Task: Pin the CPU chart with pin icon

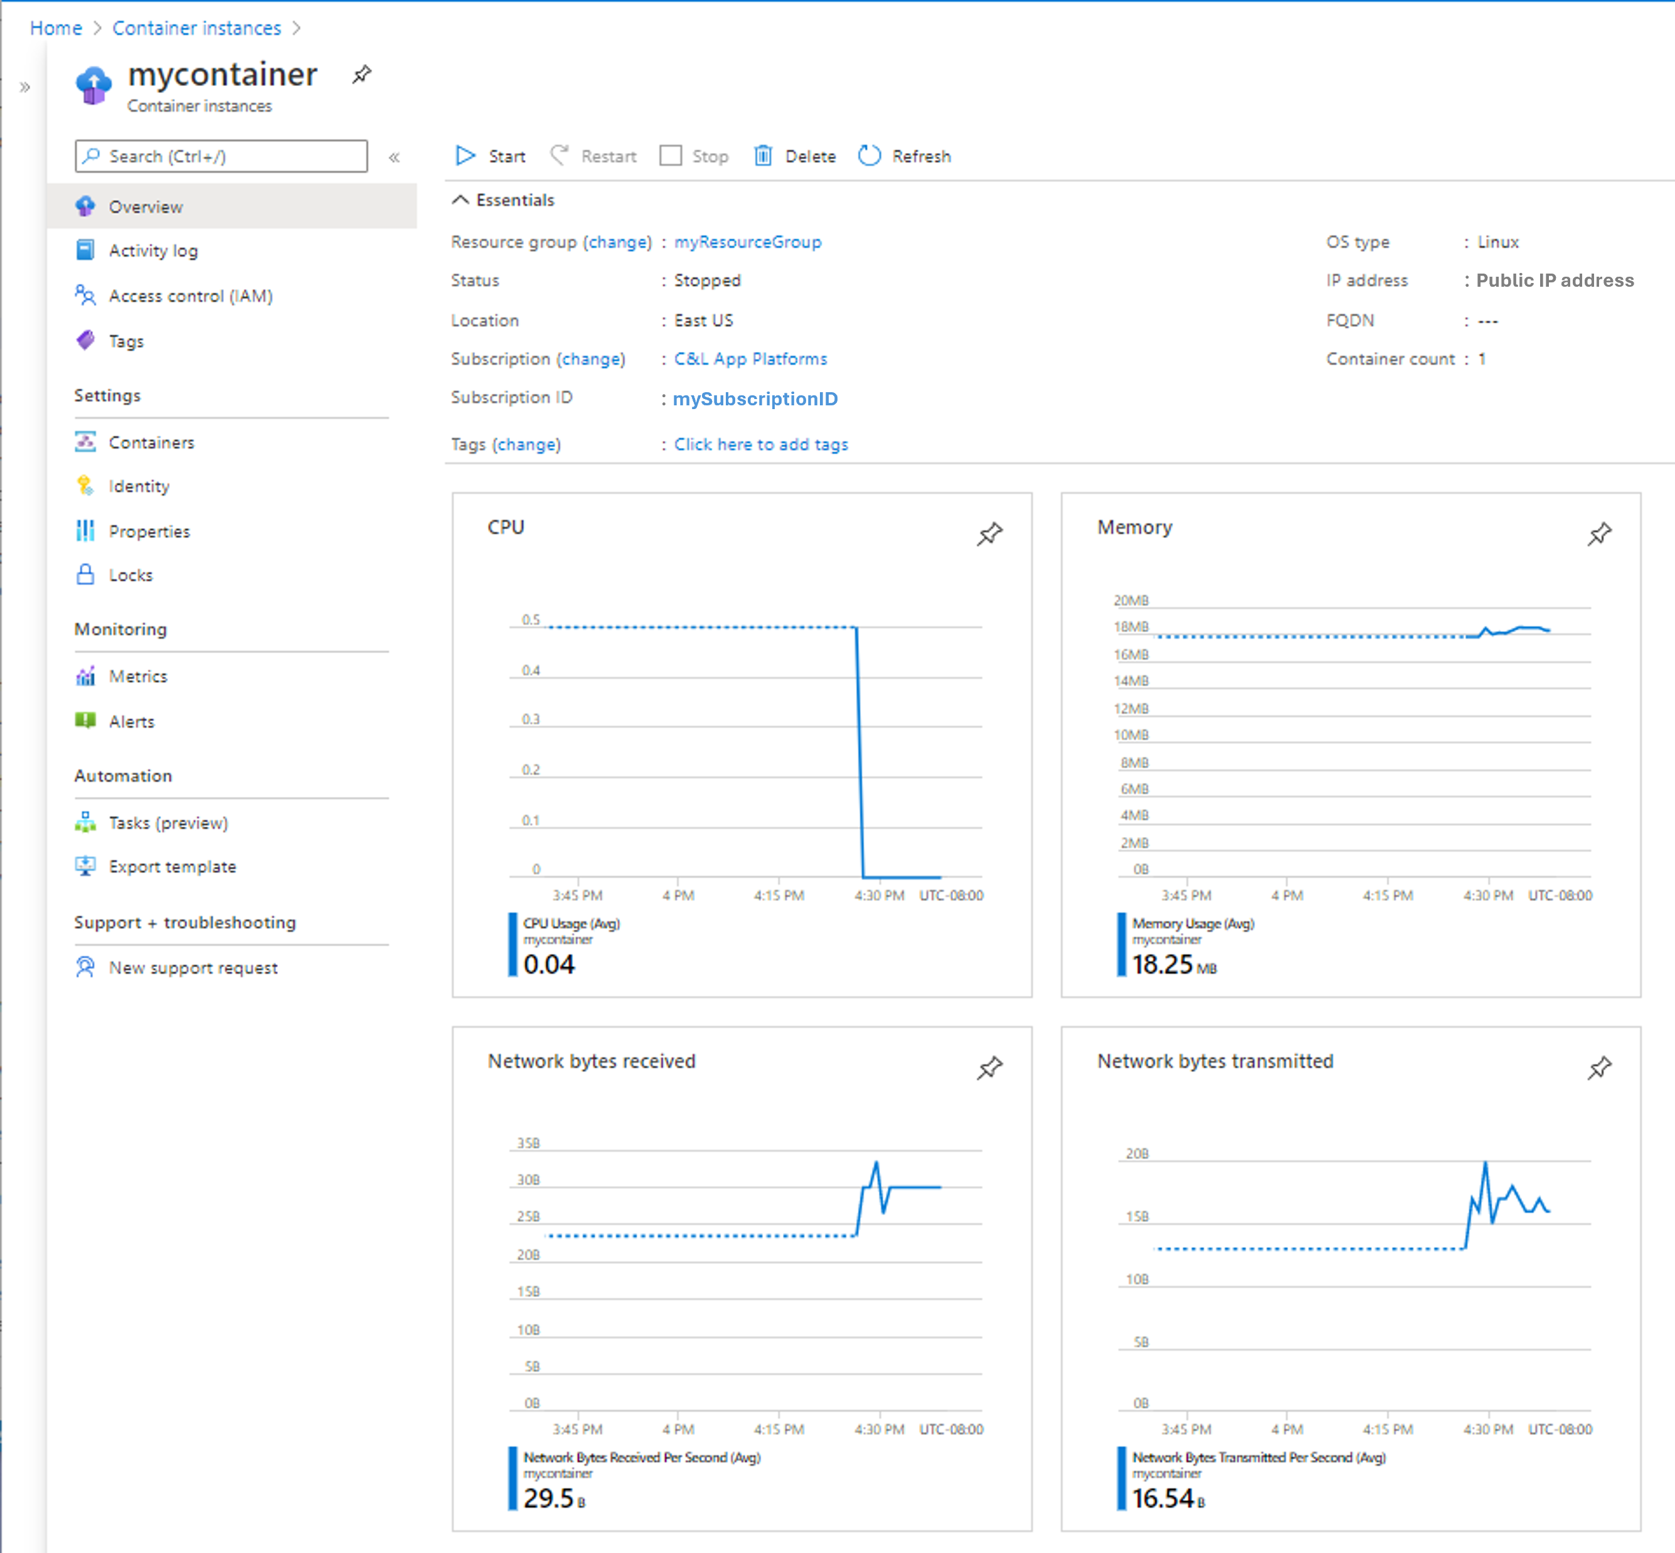Action: [991, 533]
